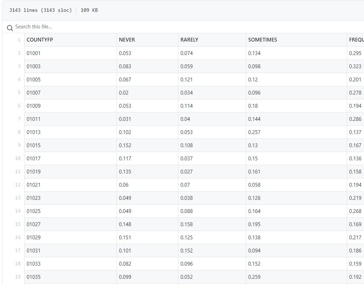
Task: Select county code 01027 cell
Action: coord(70,224)
